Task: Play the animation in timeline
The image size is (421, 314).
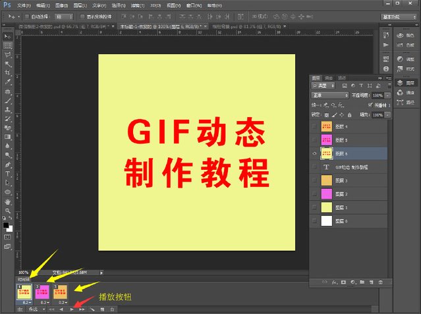Action: tap(72, 309)
